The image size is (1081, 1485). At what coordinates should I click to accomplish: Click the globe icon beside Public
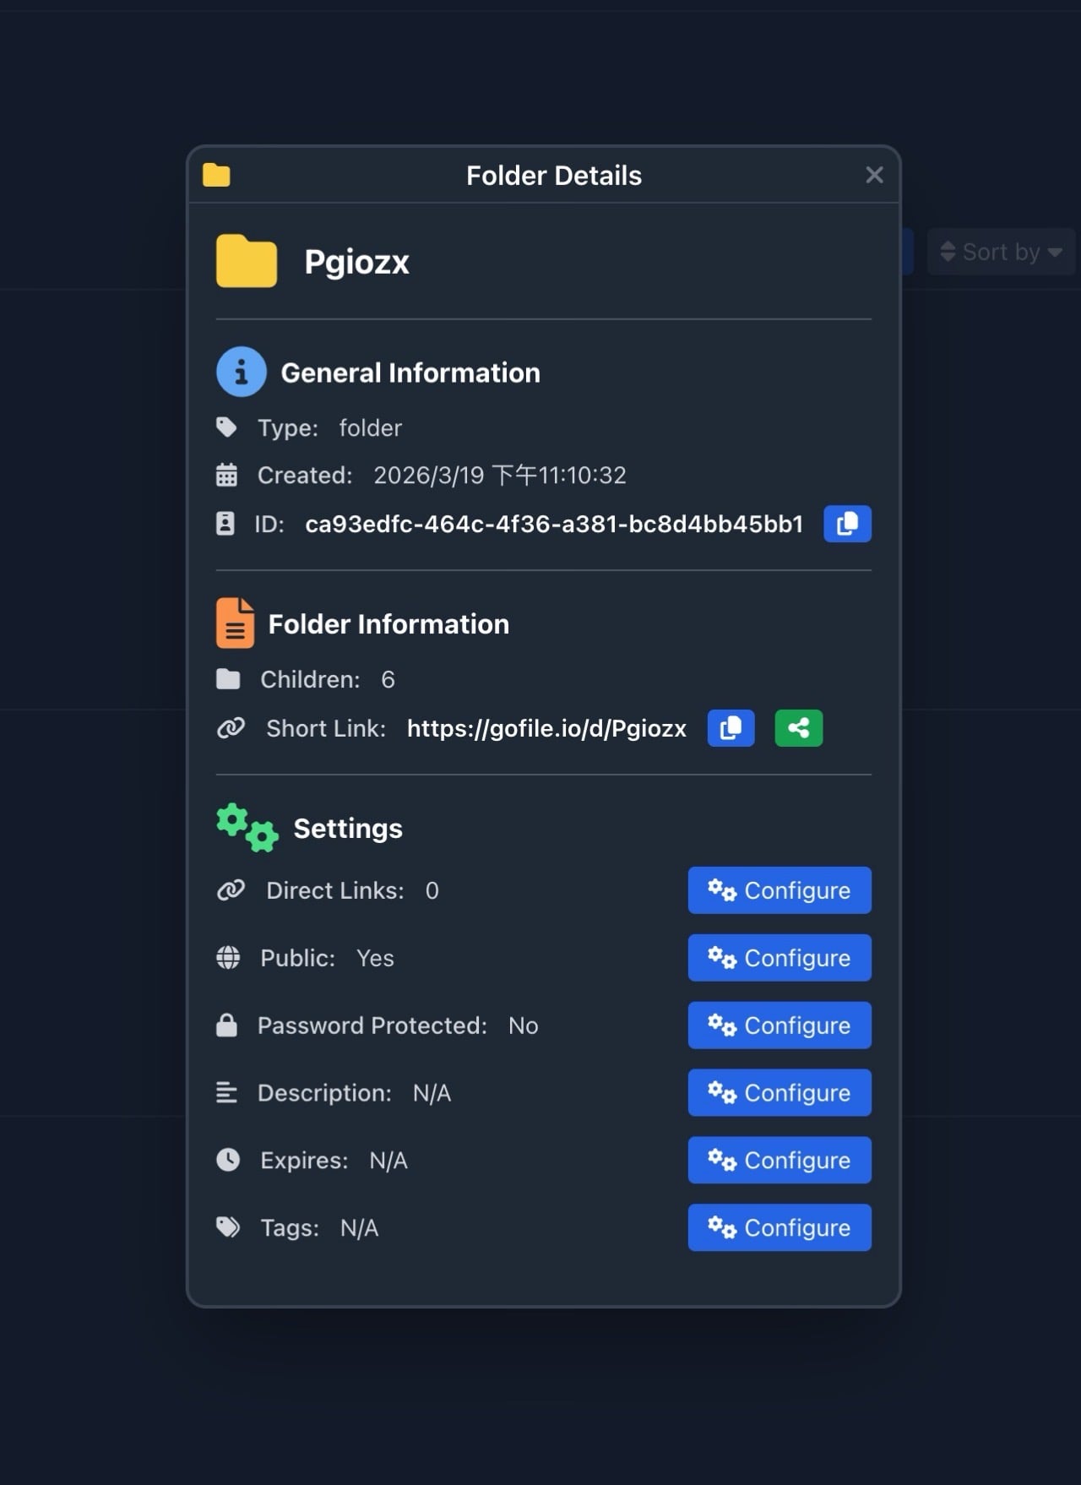[x=228, y=958]
